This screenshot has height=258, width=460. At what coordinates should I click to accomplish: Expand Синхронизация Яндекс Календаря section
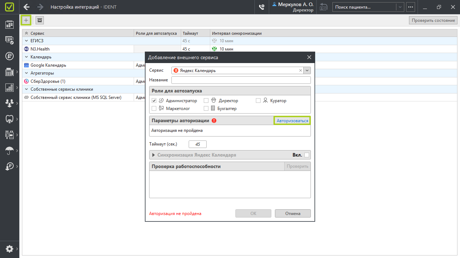[154, 155]
